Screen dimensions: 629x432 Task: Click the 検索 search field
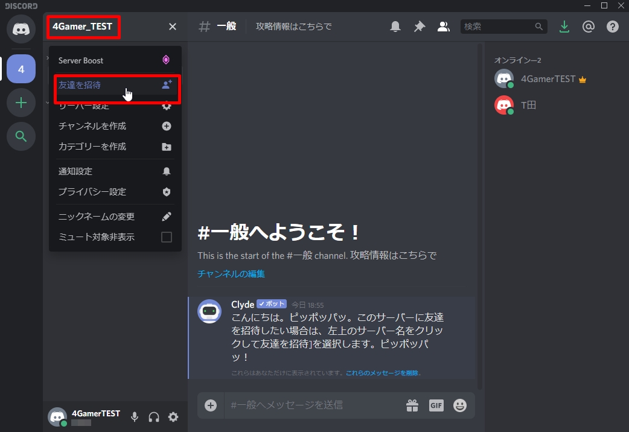[503, 27]
